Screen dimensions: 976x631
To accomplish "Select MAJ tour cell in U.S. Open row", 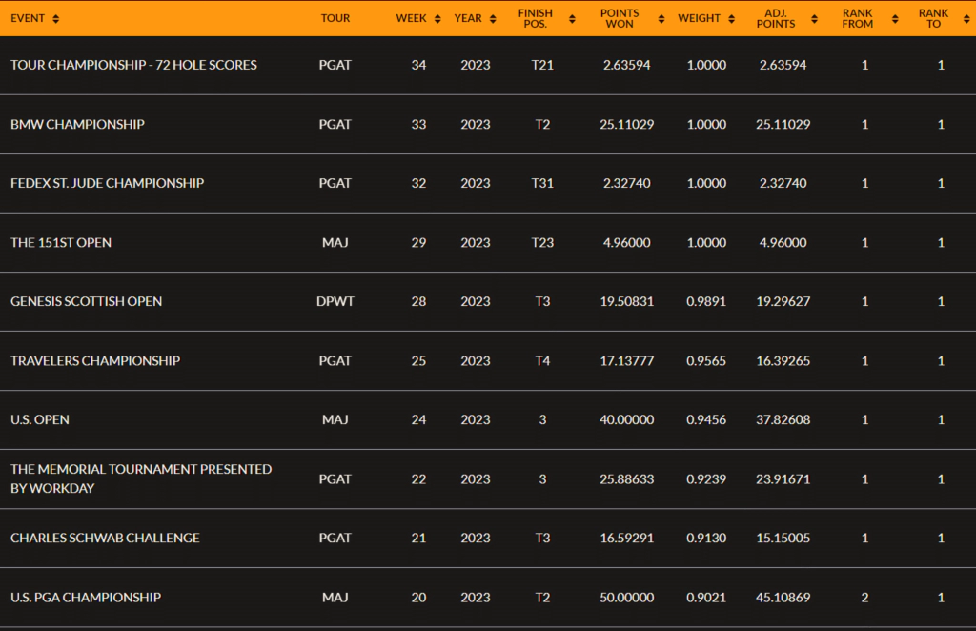I will [x=335, y=419].
